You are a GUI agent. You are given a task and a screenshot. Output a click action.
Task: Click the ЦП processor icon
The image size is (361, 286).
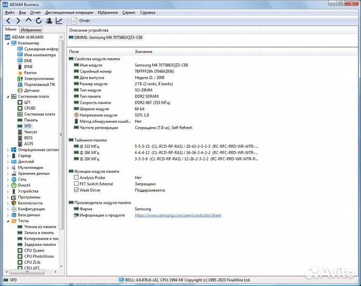(20, 102)
